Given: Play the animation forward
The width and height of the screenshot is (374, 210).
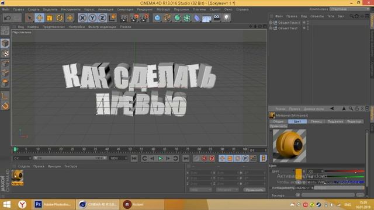Looking at the screenshot, I should coord(160,158).
